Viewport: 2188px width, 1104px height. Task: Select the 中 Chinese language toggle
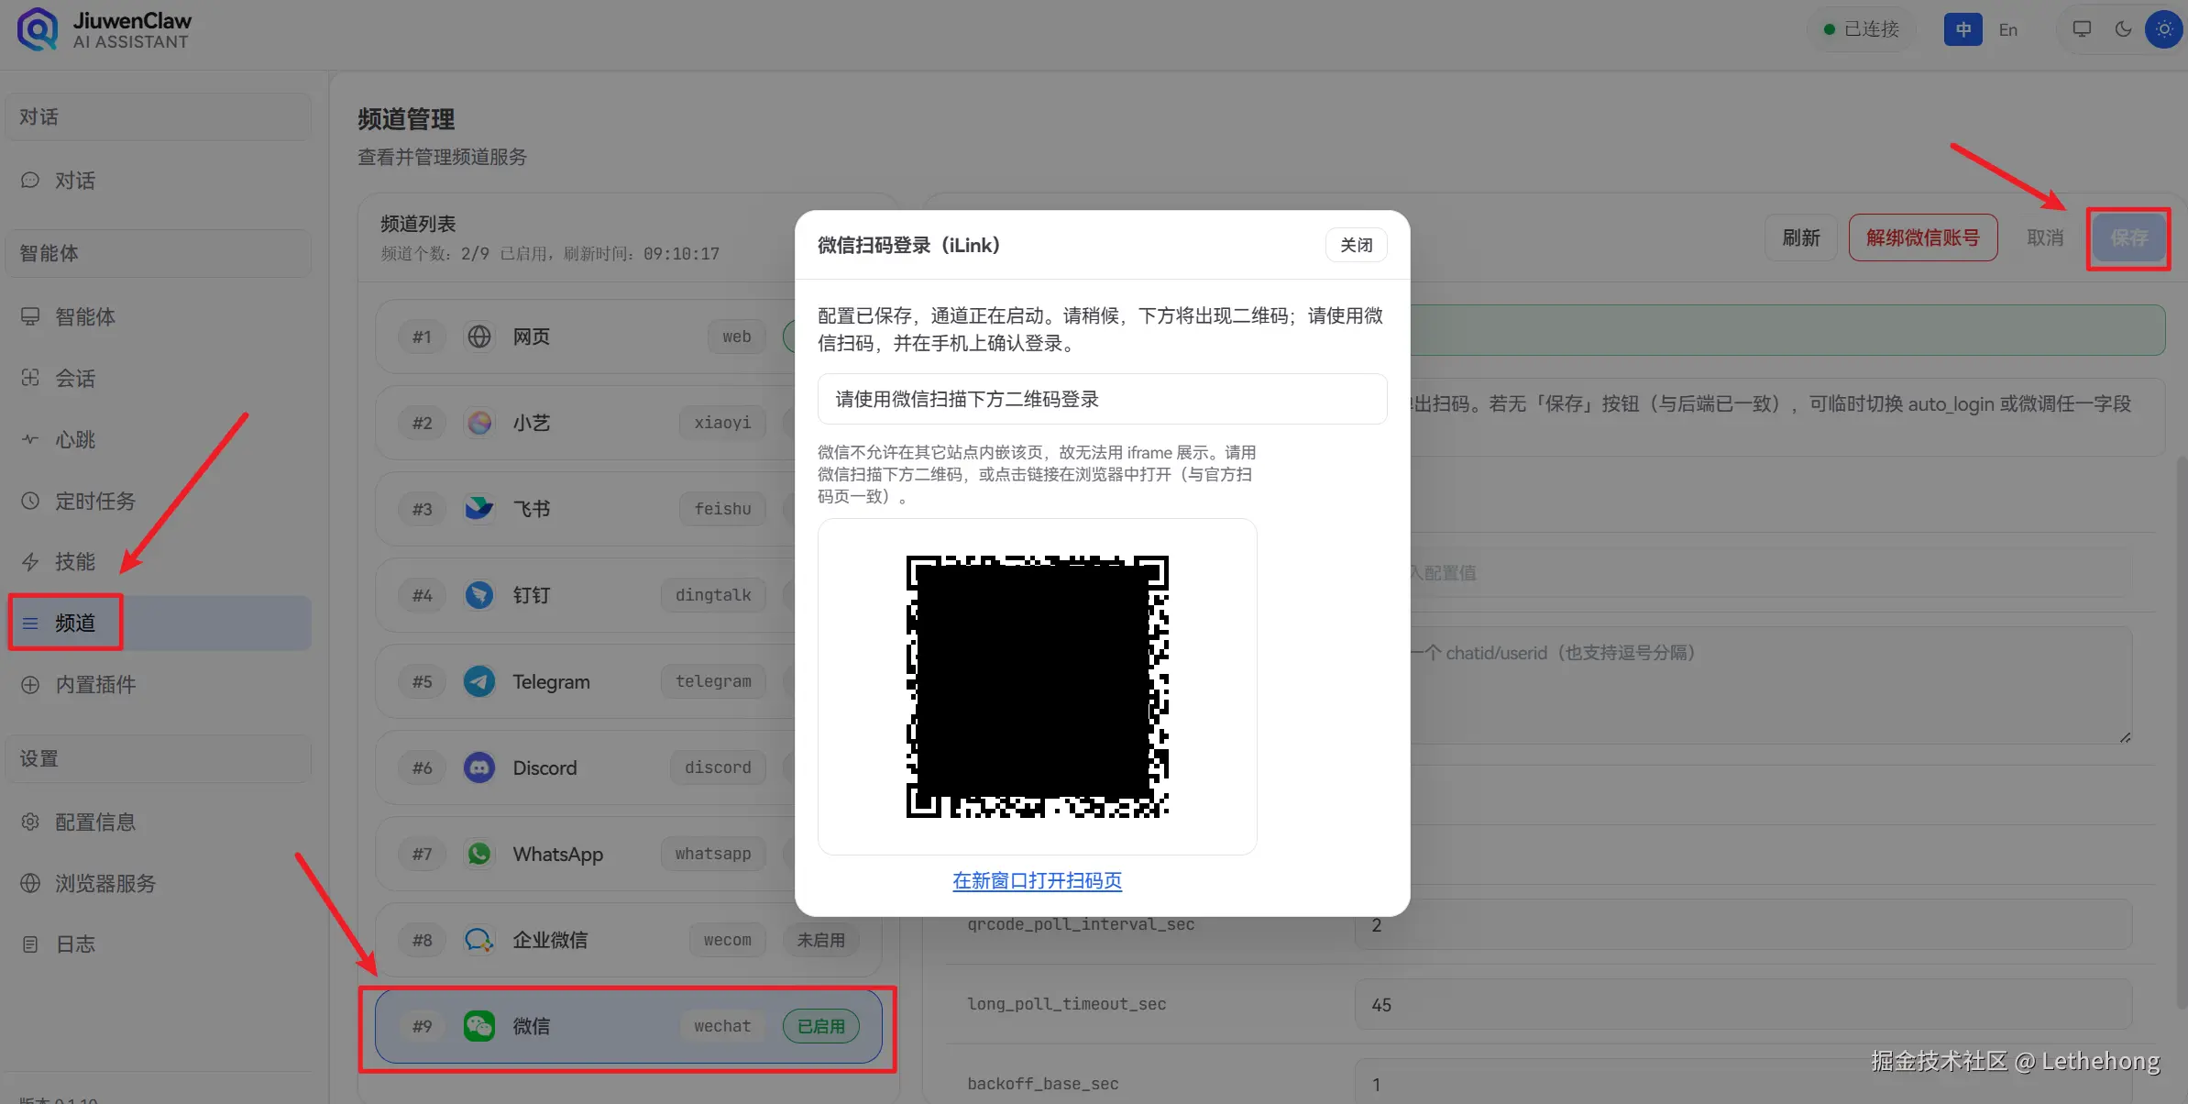click(x=1963, y=29)
